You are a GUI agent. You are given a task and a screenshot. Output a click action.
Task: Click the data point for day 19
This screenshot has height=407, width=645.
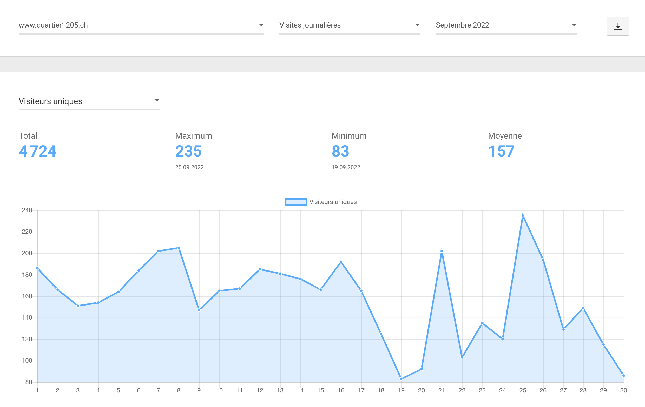[x=401, y=379]
